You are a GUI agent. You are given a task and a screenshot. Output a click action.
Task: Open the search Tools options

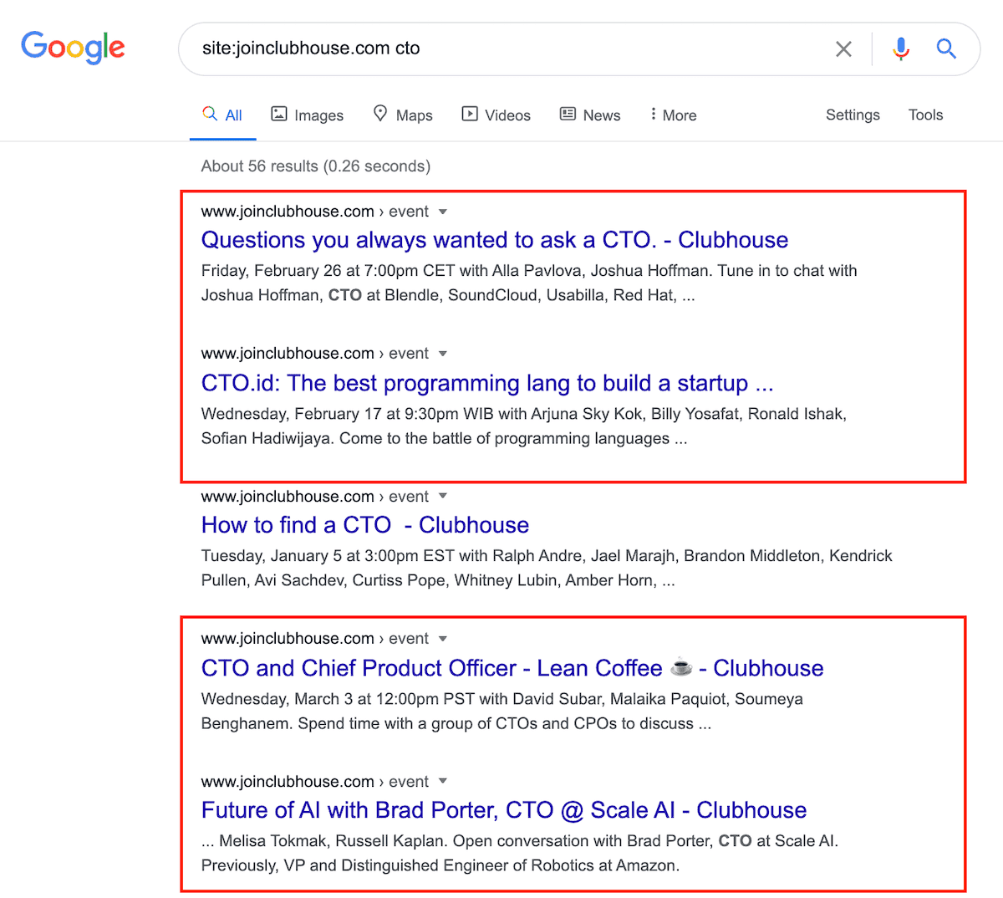(925, 115)
